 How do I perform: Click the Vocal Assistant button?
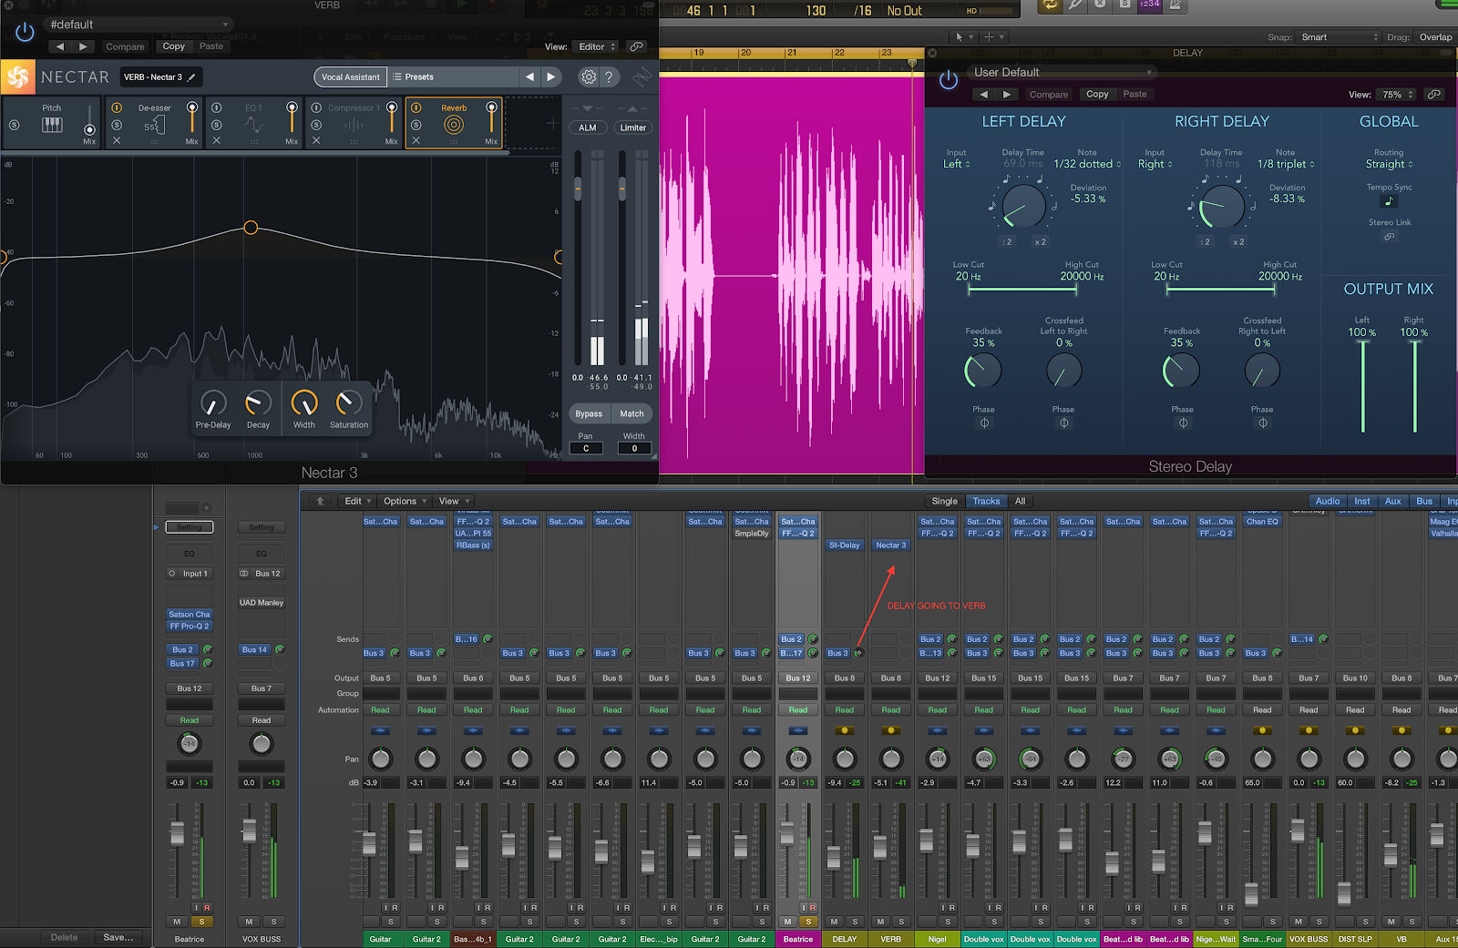[351, 77]
